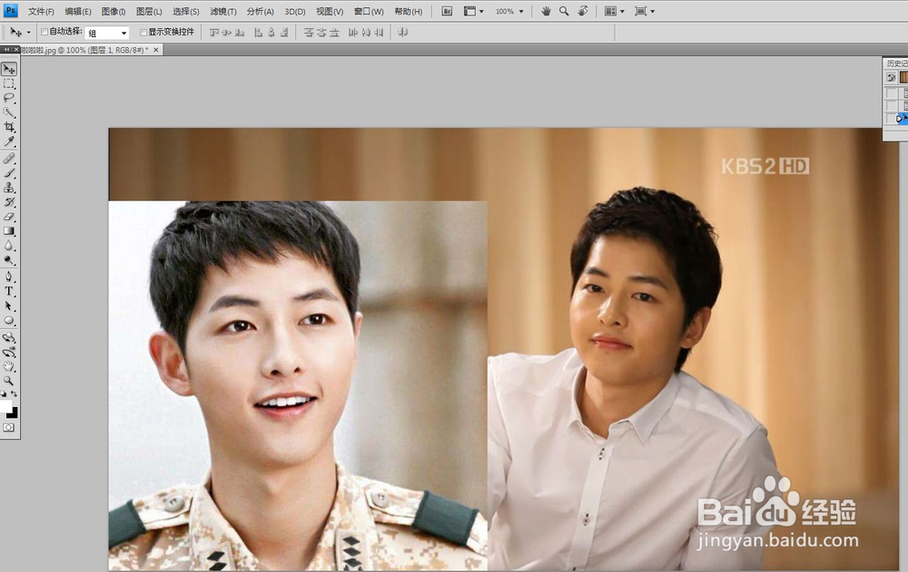Screen dimensions: 908x572
Task: Click the Hand tool in application bar
Action: 546,11
